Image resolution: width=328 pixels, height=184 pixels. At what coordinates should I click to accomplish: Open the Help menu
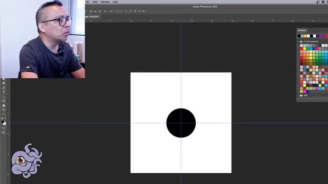[115, 2]
